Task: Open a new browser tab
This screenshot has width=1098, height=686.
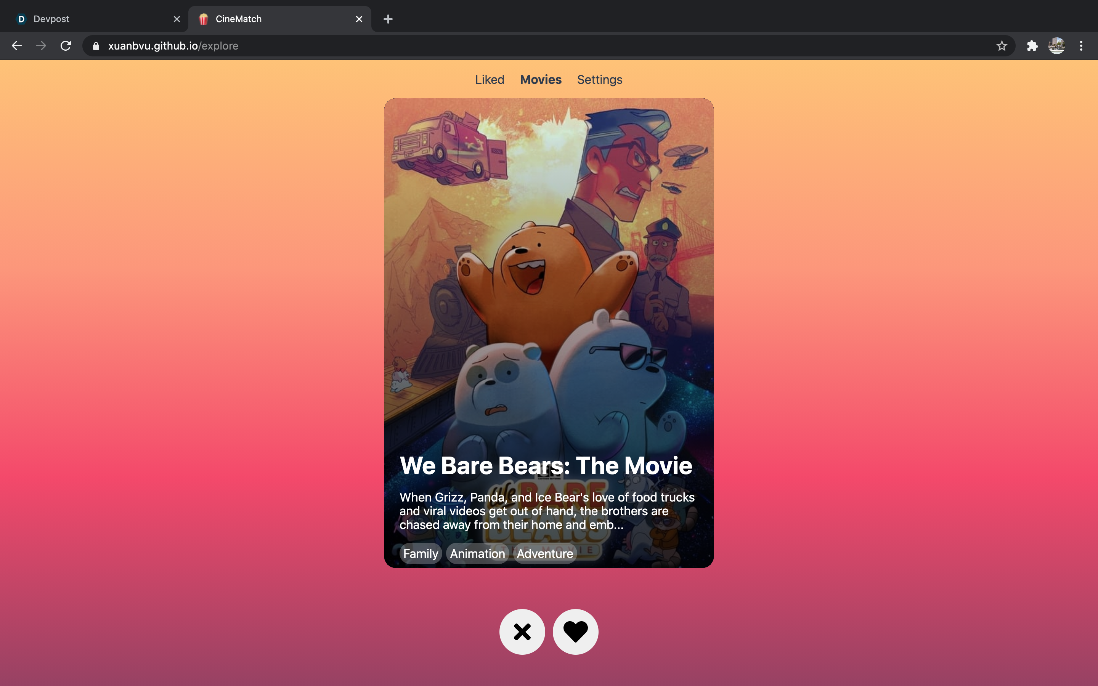Action: pos(388,19)
